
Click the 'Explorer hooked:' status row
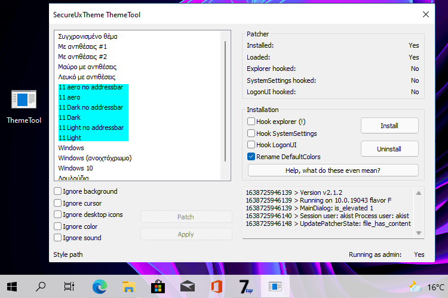click(333, 69)
